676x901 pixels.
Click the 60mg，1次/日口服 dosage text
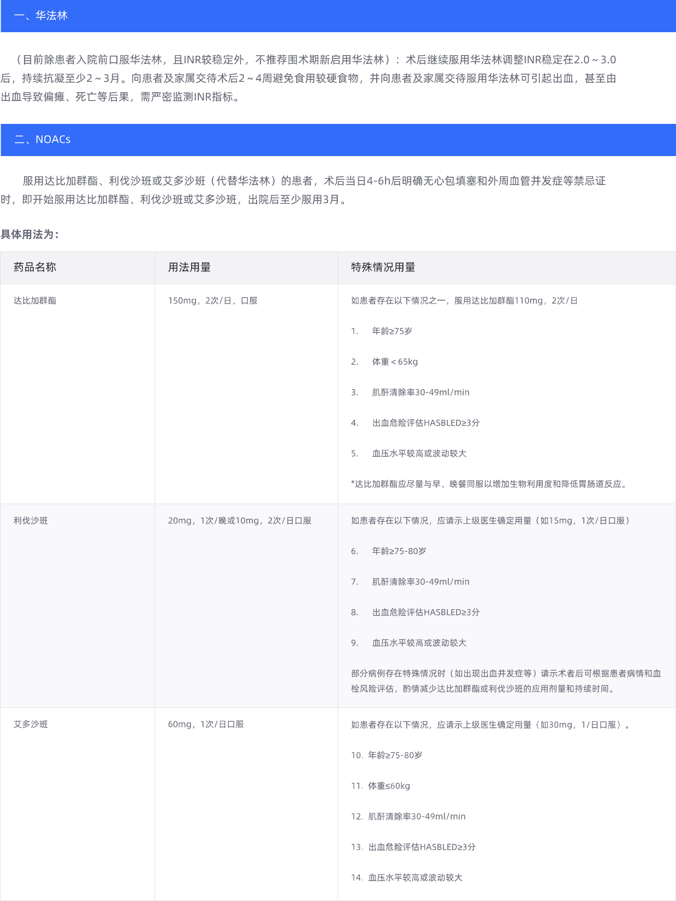click(206, 724)
